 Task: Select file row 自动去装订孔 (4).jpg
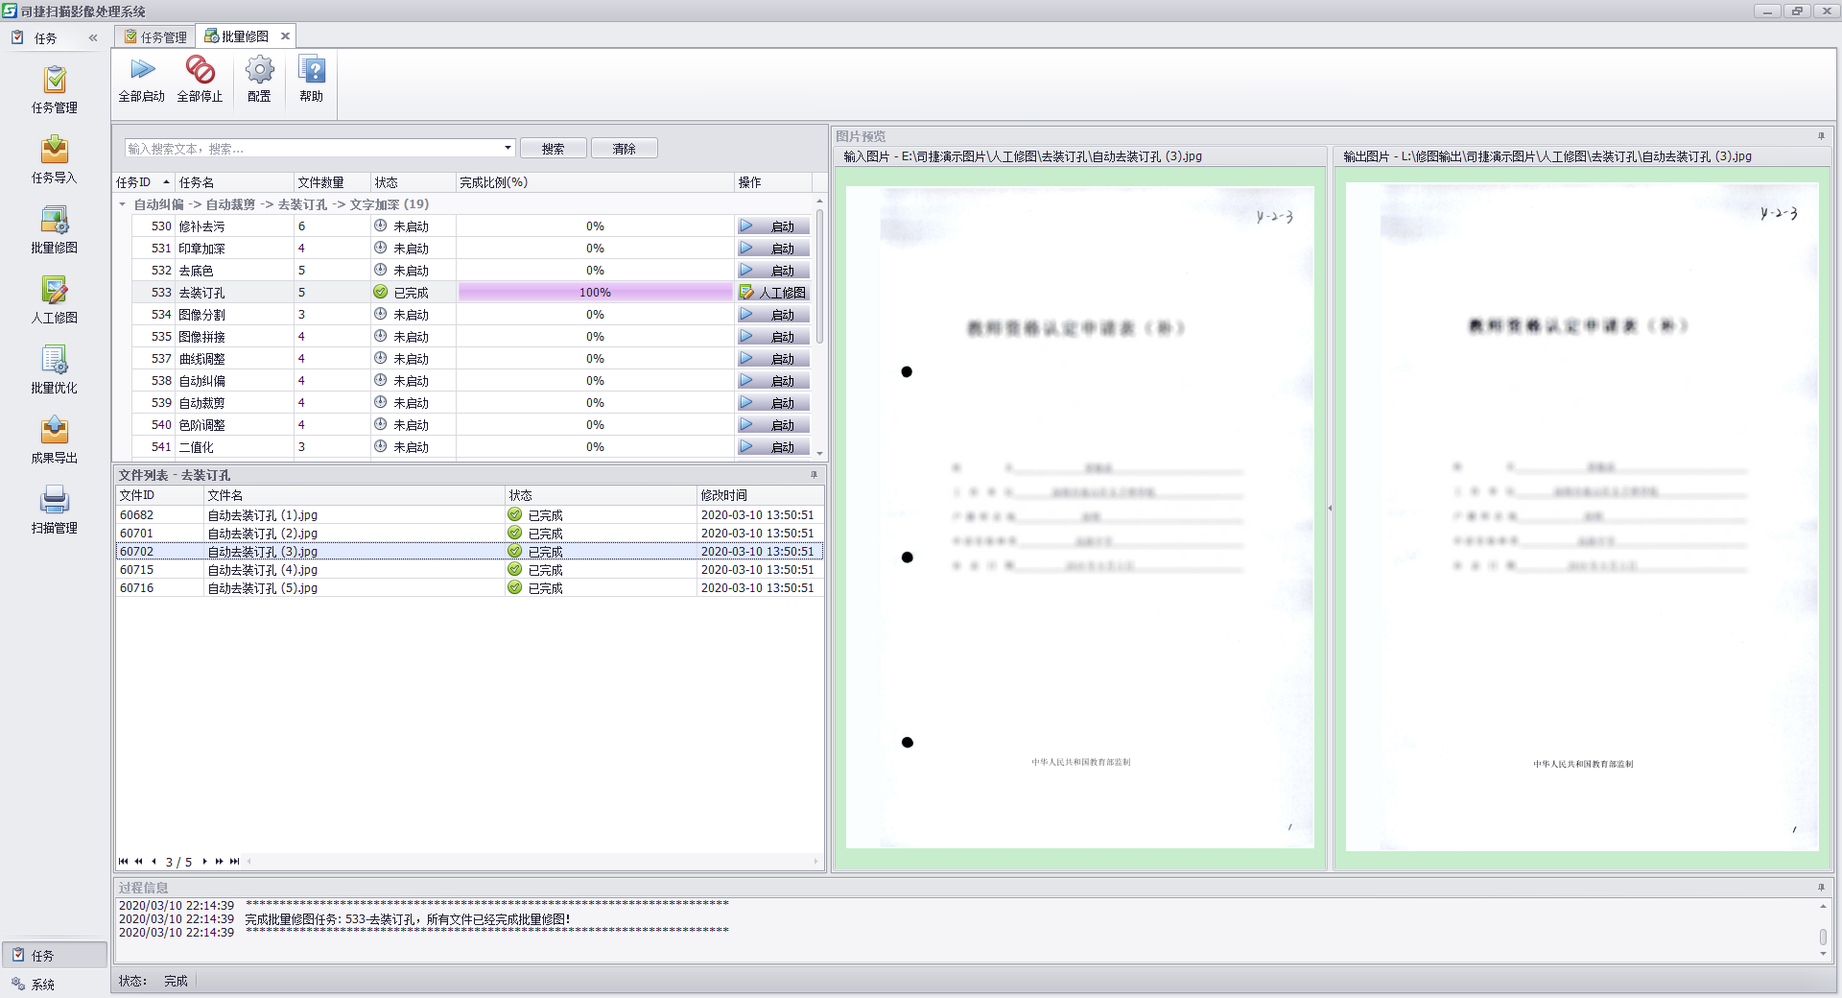click(469, 570)
